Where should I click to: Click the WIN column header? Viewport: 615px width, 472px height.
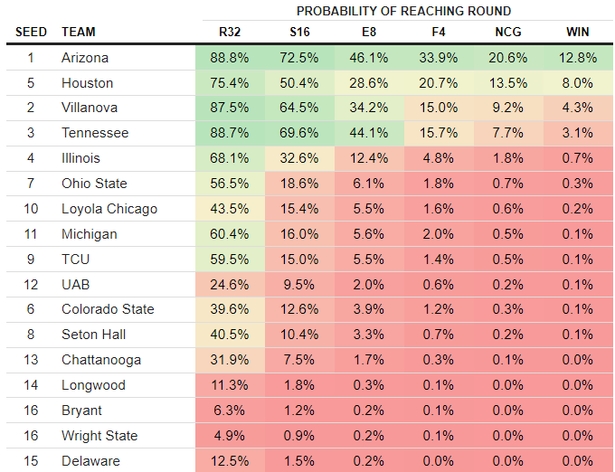click(577, 32)
